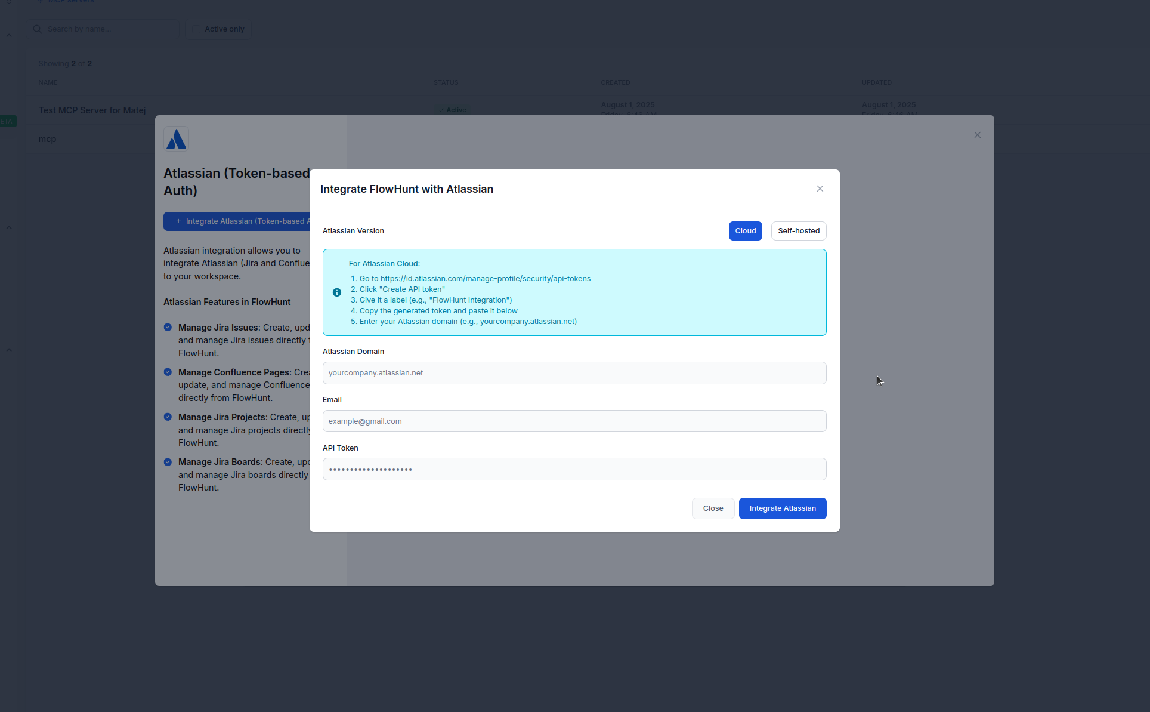Viewport: 1150px width, 712px height.
Task: Click the Atlassian logo icon
Action: pos(176,138)
